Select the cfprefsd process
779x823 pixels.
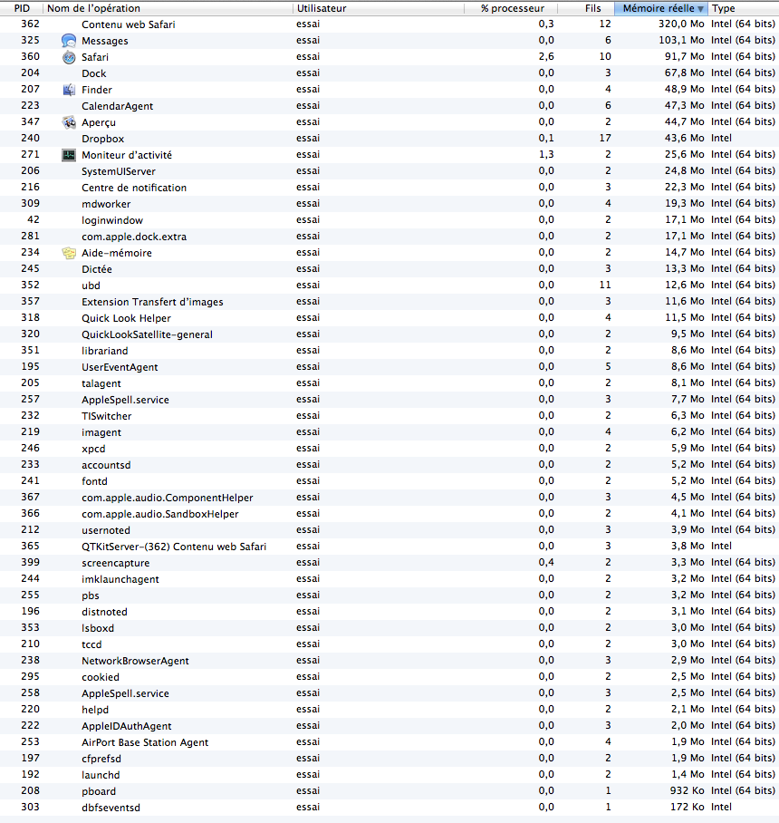(x=389, y=759)
